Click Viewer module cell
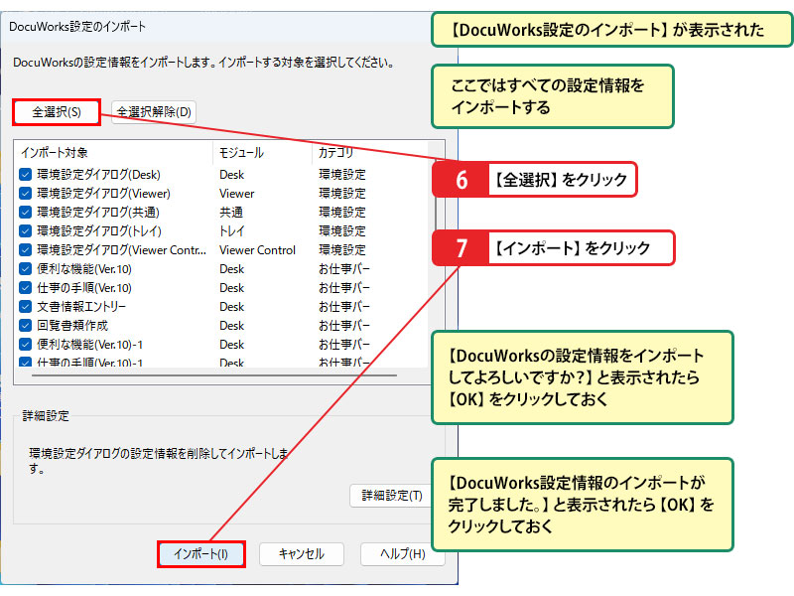This screenshot has height=596, width=794. coord(236,194)
